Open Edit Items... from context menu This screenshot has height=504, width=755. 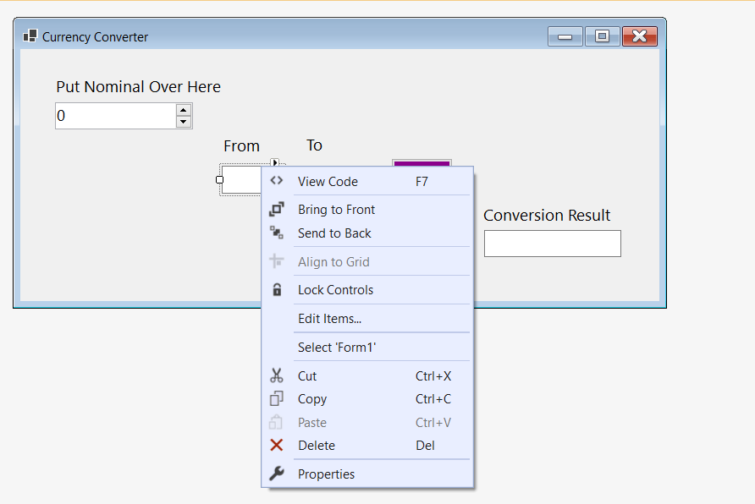pyautogui.click(x=368, y=318)
